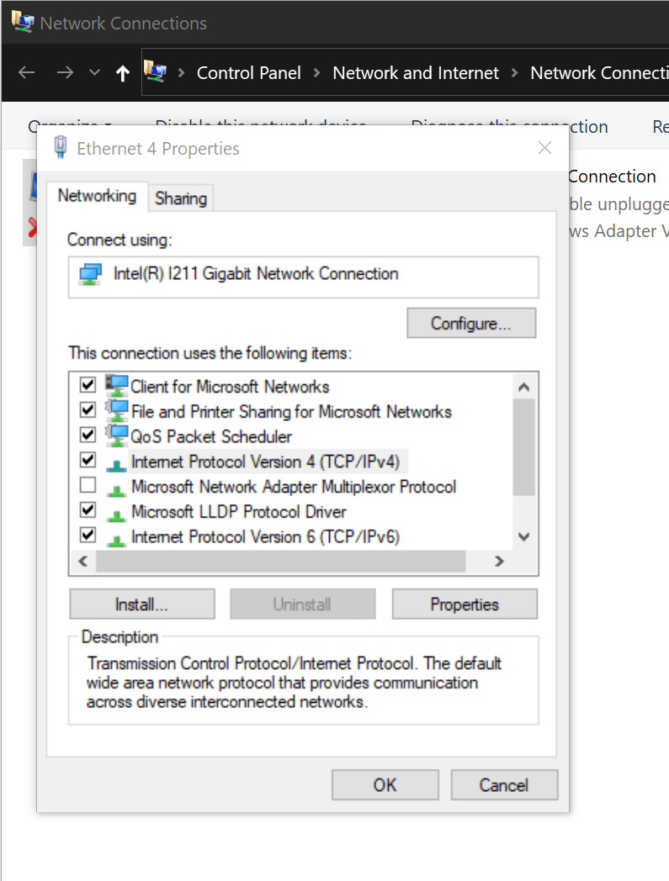Image resolution: width=669 pixels, height=881 pixels.
Task: Click the horizontal scrollbar right arrow
Action: tap(499, 561)
